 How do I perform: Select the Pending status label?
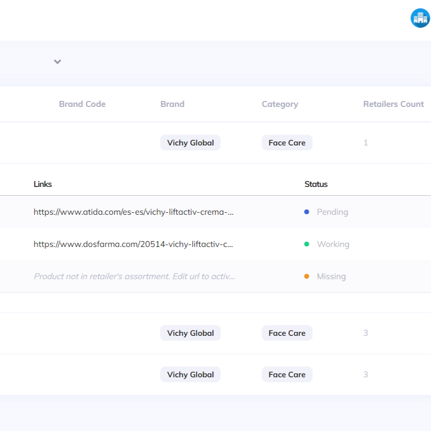pyautogui.click(x=332, y=212)
